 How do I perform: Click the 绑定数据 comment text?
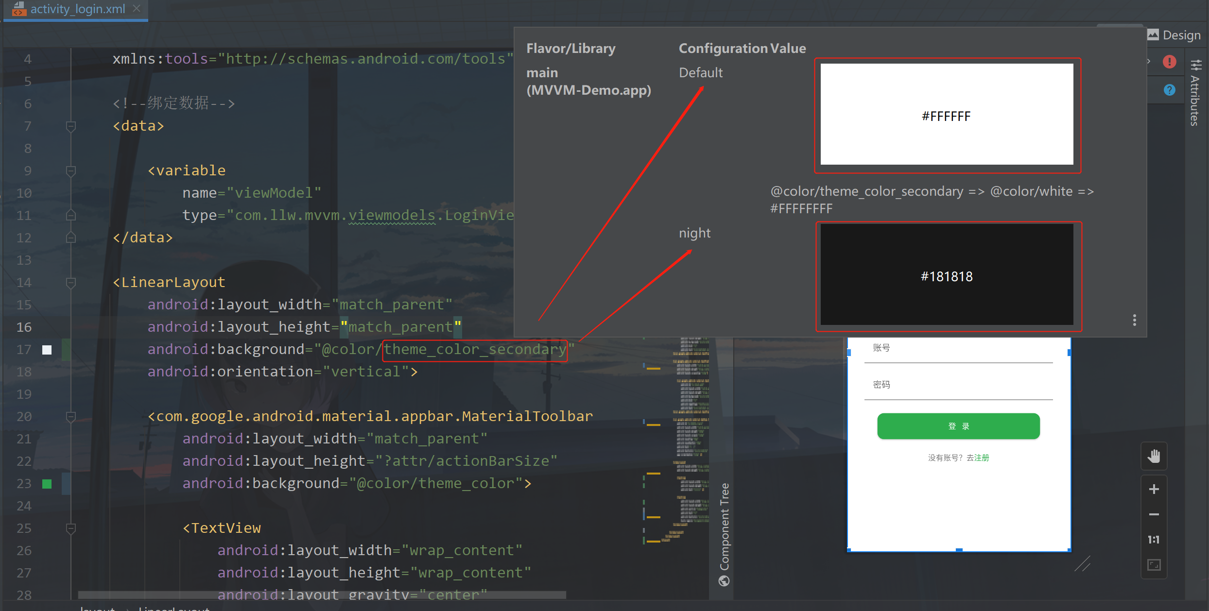point(178,102)
